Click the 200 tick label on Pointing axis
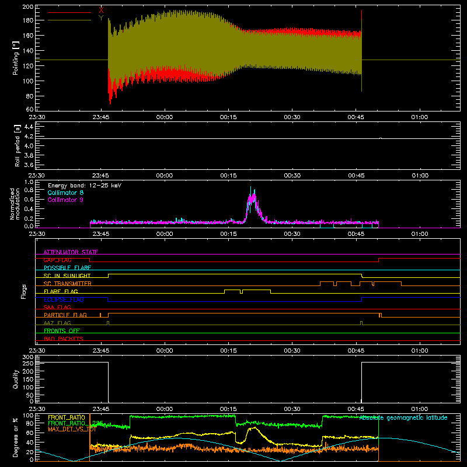The width and height of the screenshot is (467, 467). tap(28, 7)
